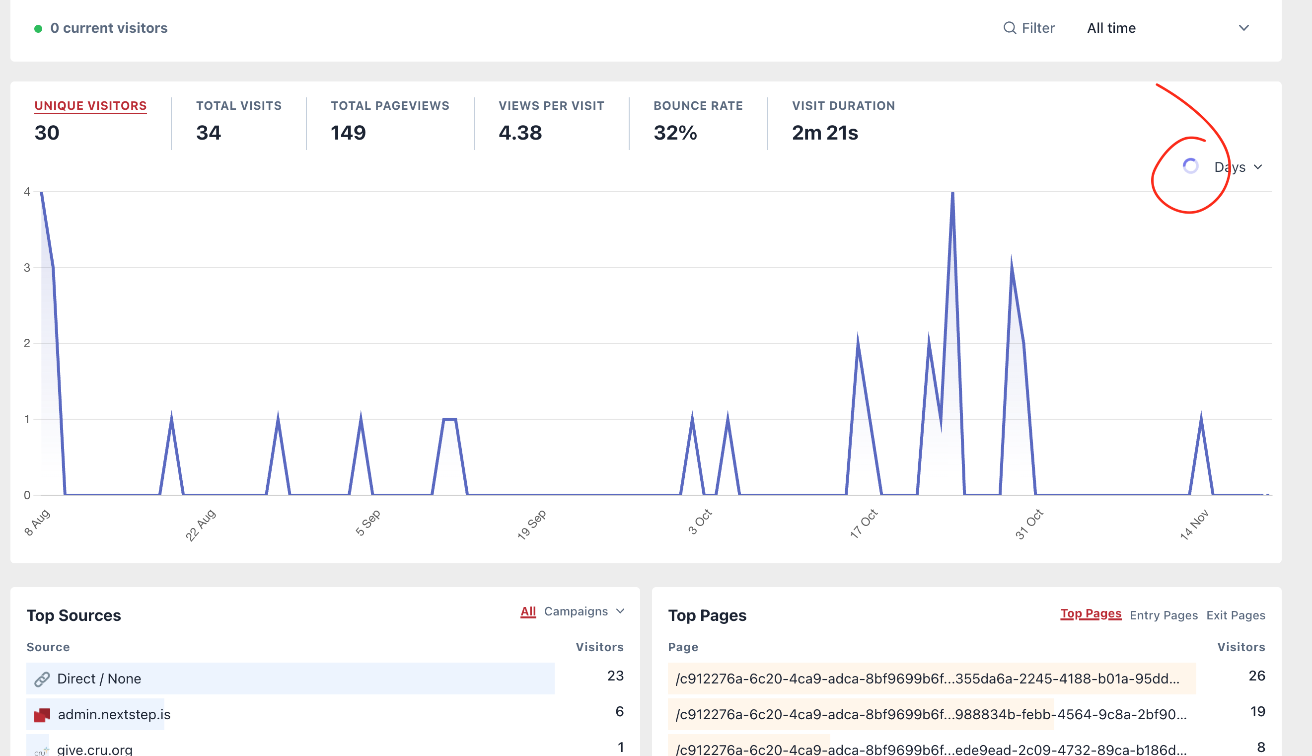Select the Visit Duration metric
This screenshot has height=756, width=1312.
coord(843,121)
